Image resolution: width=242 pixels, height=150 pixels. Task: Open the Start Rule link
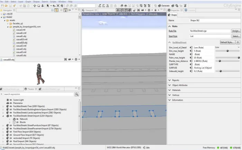tap(173, 36)
